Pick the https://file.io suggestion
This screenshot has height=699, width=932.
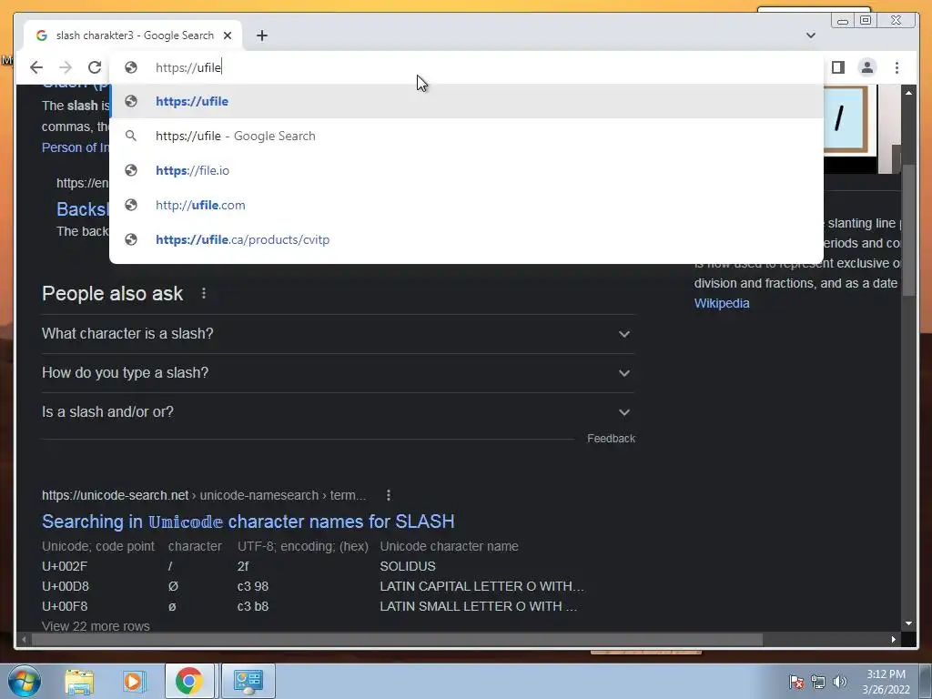click(467, 170)
